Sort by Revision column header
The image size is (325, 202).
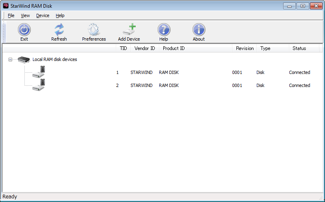245,48
